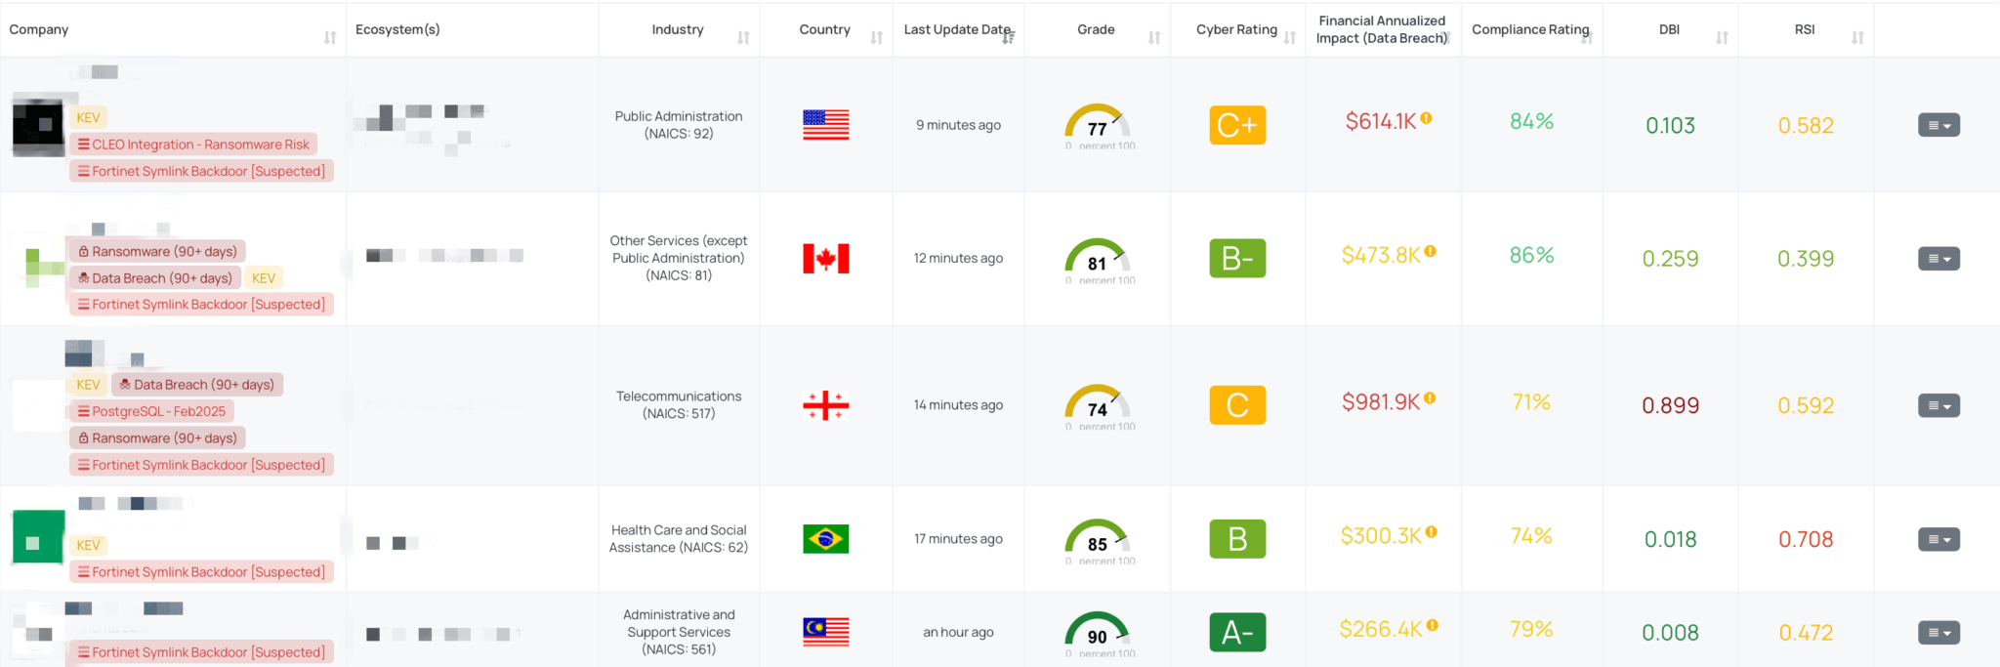Click info icon beside $614.1K impact

click(x=1427, y=118)
